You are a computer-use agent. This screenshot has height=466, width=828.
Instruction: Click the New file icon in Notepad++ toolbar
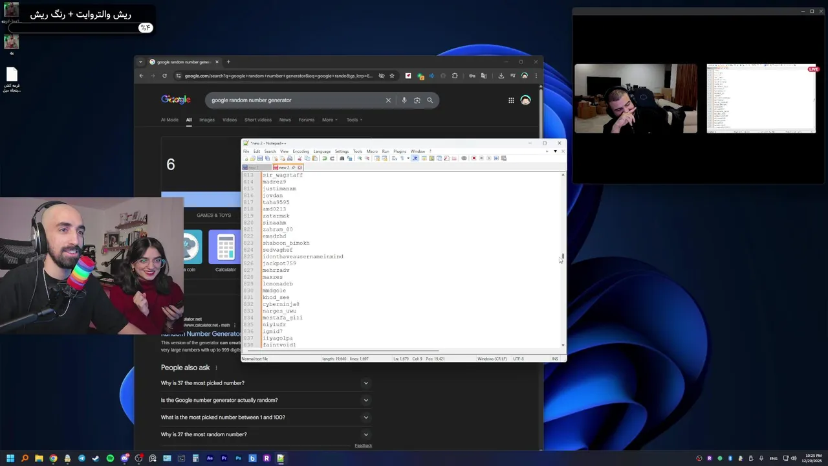click(245, 158)
